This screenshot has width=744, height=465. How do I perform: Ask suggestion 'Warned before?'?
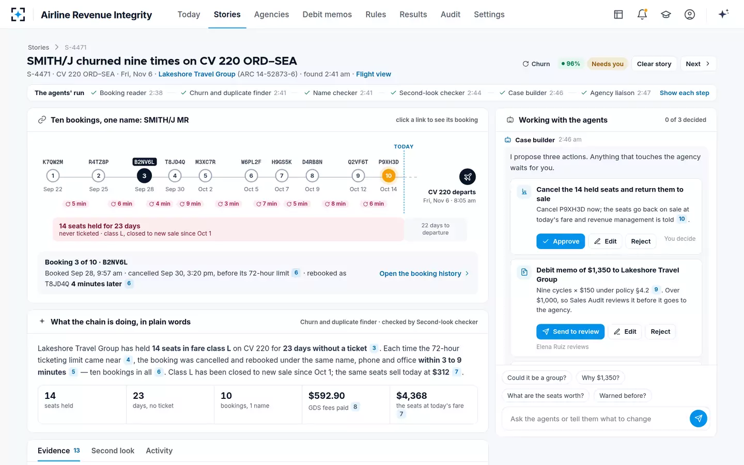point(623,396)
